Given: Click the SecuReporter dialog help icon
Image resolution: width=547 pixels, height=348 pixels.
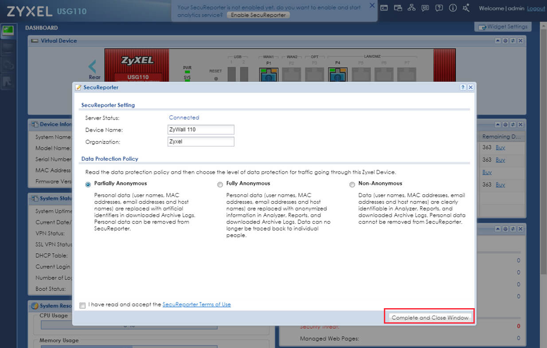Looking at the screenshot, I should (x=463, y=88).
